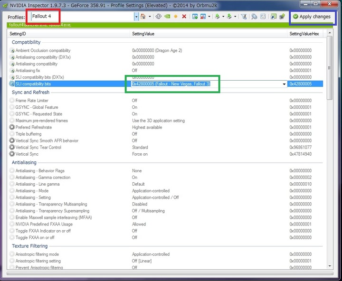
Task: Click the 'Force on' value of Vertical Sync
Action: [x=140, y=154]
